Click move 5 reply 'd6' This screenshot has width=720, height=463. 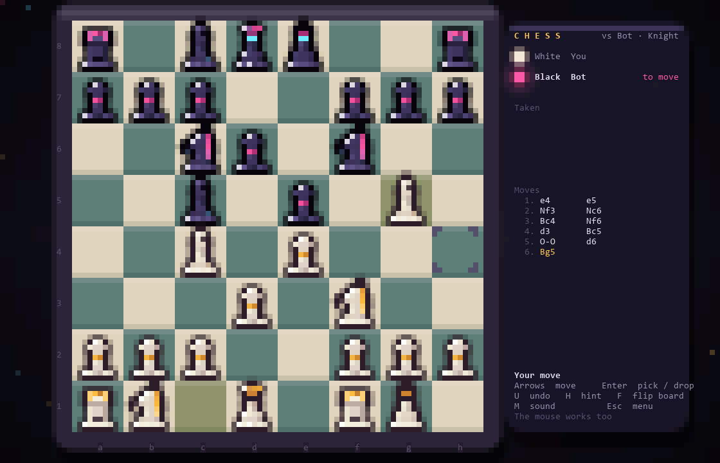(x=591, y=242)
